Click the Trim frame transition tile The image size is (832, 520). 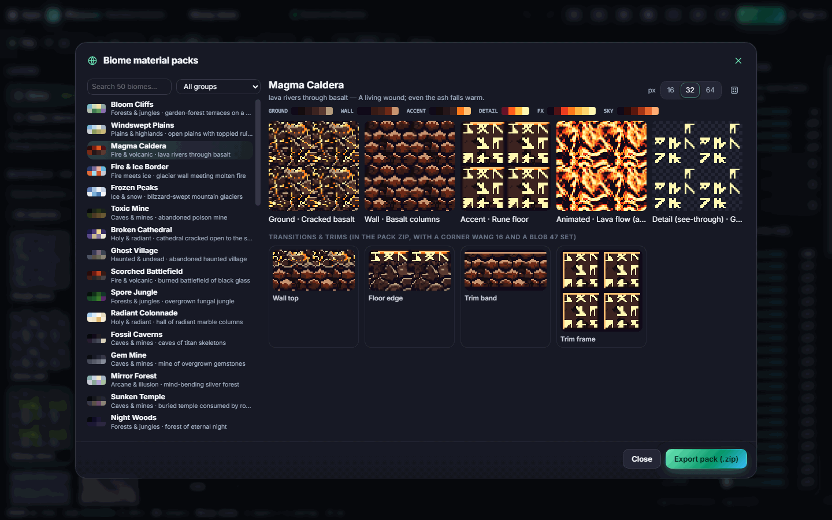(x=601, y=297)
